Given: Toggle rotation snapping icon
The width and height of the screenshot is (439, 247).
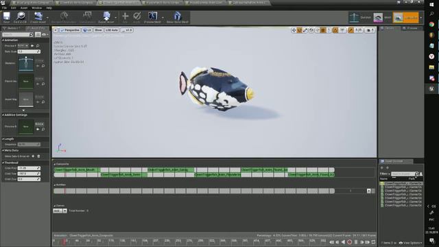Looking at the screenshot, I should (335, 30).
